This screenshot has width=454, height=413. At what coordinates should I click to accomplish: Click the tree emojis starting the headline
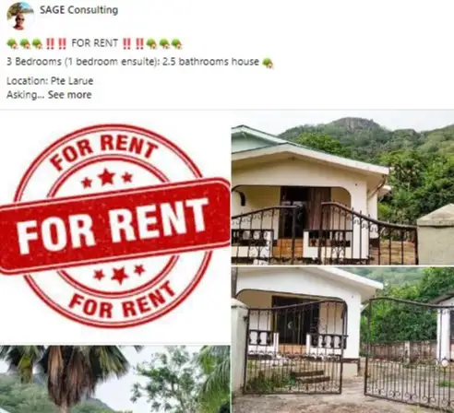[x=25, y=44]
